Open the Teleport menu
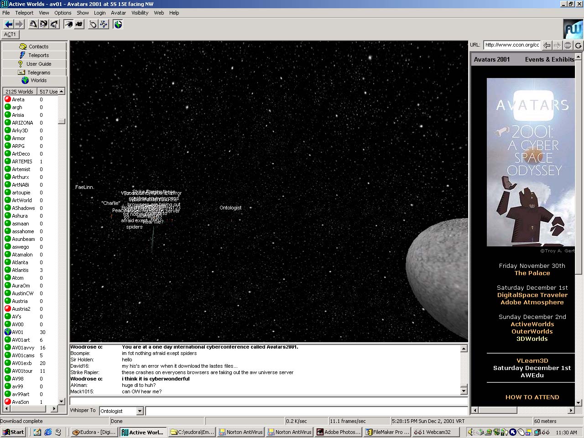Screen dimensions: 584x438 click(24, 13)
